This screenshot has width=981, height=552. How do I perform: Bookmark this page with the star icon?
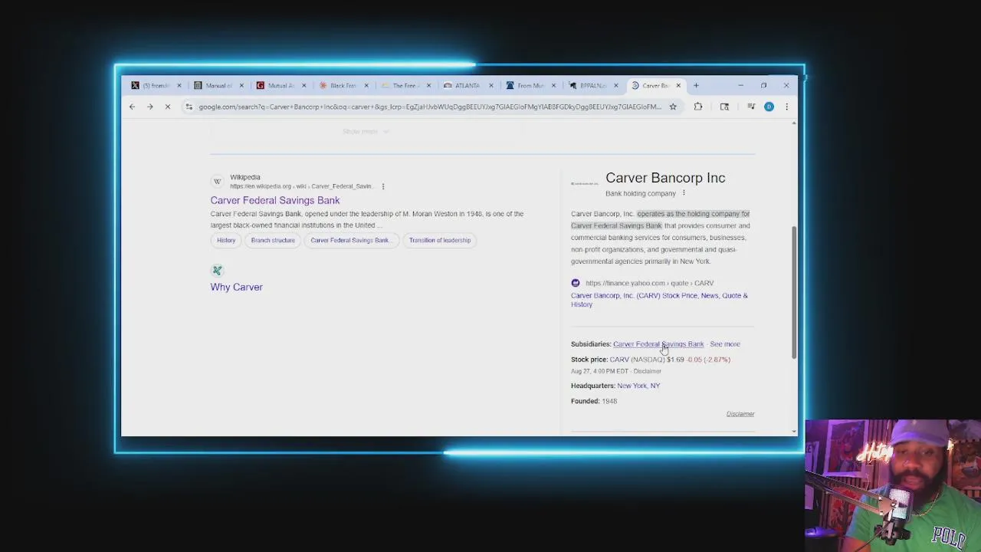pos(673,107)
